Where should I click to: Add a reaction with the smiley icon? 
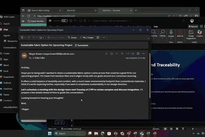111,53
